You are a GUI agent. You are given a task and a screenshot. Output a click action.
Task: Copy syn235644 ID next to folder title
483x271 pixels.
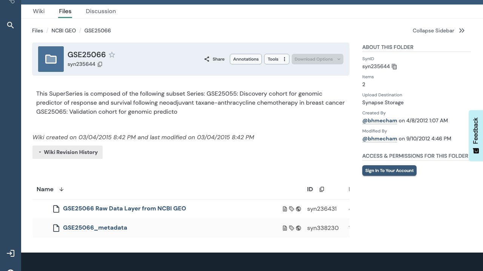100,64
